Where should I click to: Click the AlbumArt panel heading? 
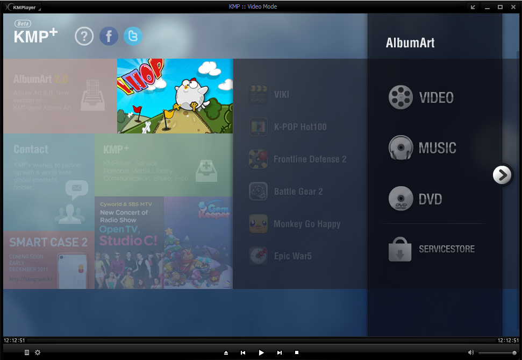point(410,43)
